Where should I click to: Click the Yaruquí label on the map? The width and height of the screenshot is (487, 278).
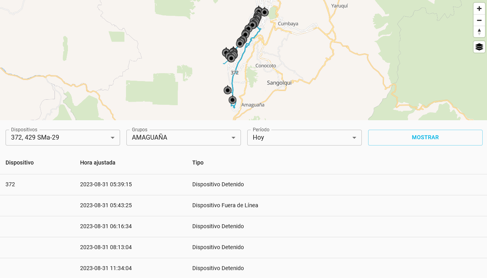tap(339, 6)
